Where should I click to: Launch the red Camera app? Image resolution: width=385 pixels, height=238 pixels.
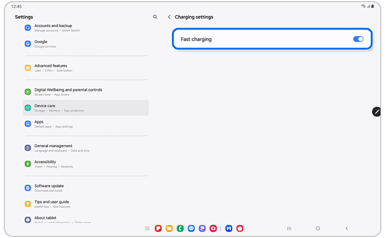(213, 228)
